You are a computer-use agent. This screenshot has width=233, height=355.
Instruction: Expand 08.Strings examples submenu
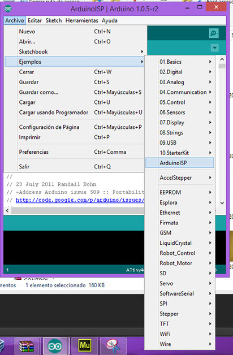[180, 133]
